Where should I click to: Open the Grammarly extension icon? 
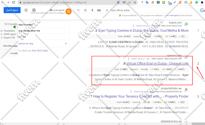click(197, 2)
